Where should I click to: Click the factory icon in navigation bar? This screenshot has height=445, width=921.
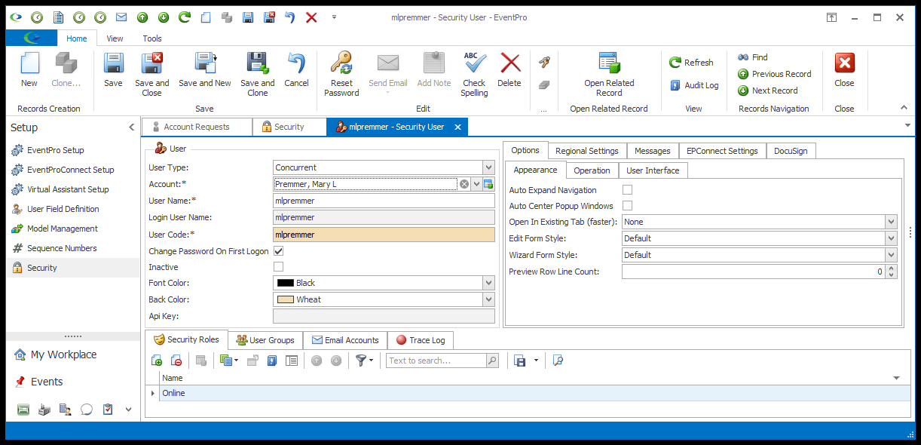pyautogui.click(x=44, y=410)
